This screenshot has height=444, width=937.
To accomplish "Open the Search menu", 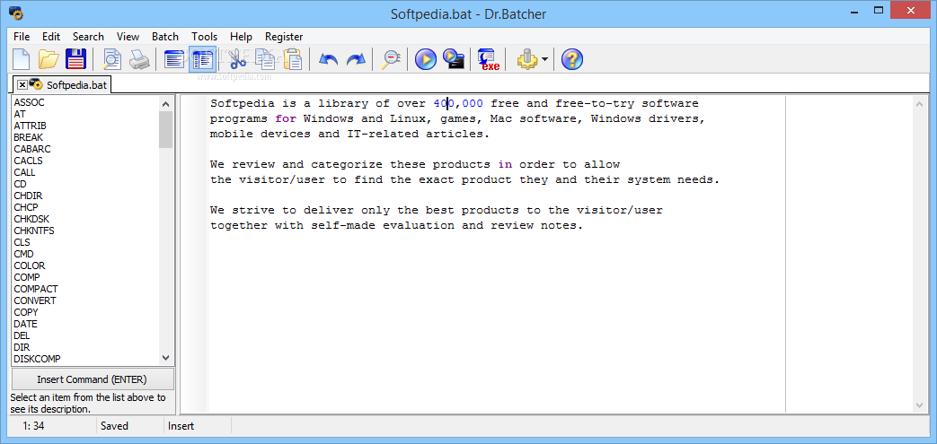I will pos(88,37).
